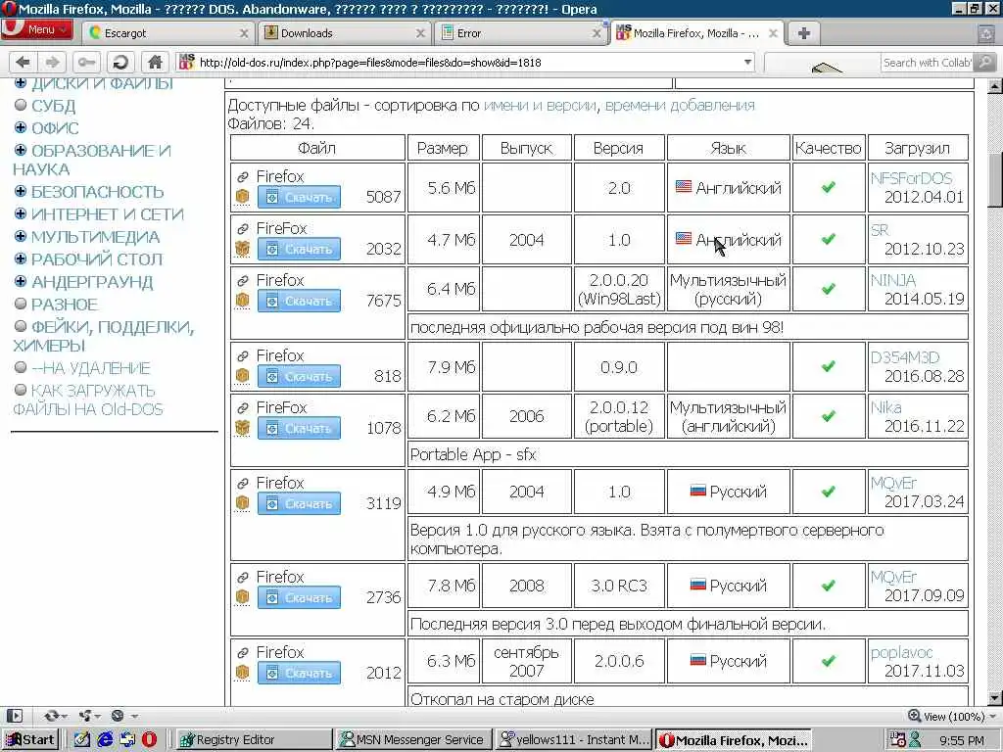Image resolution: width=1003 pixels, height=752 pixels.
Task: Click Скачать for Firefox 3.0 RC3 (2736)
Action: [299, 597]
